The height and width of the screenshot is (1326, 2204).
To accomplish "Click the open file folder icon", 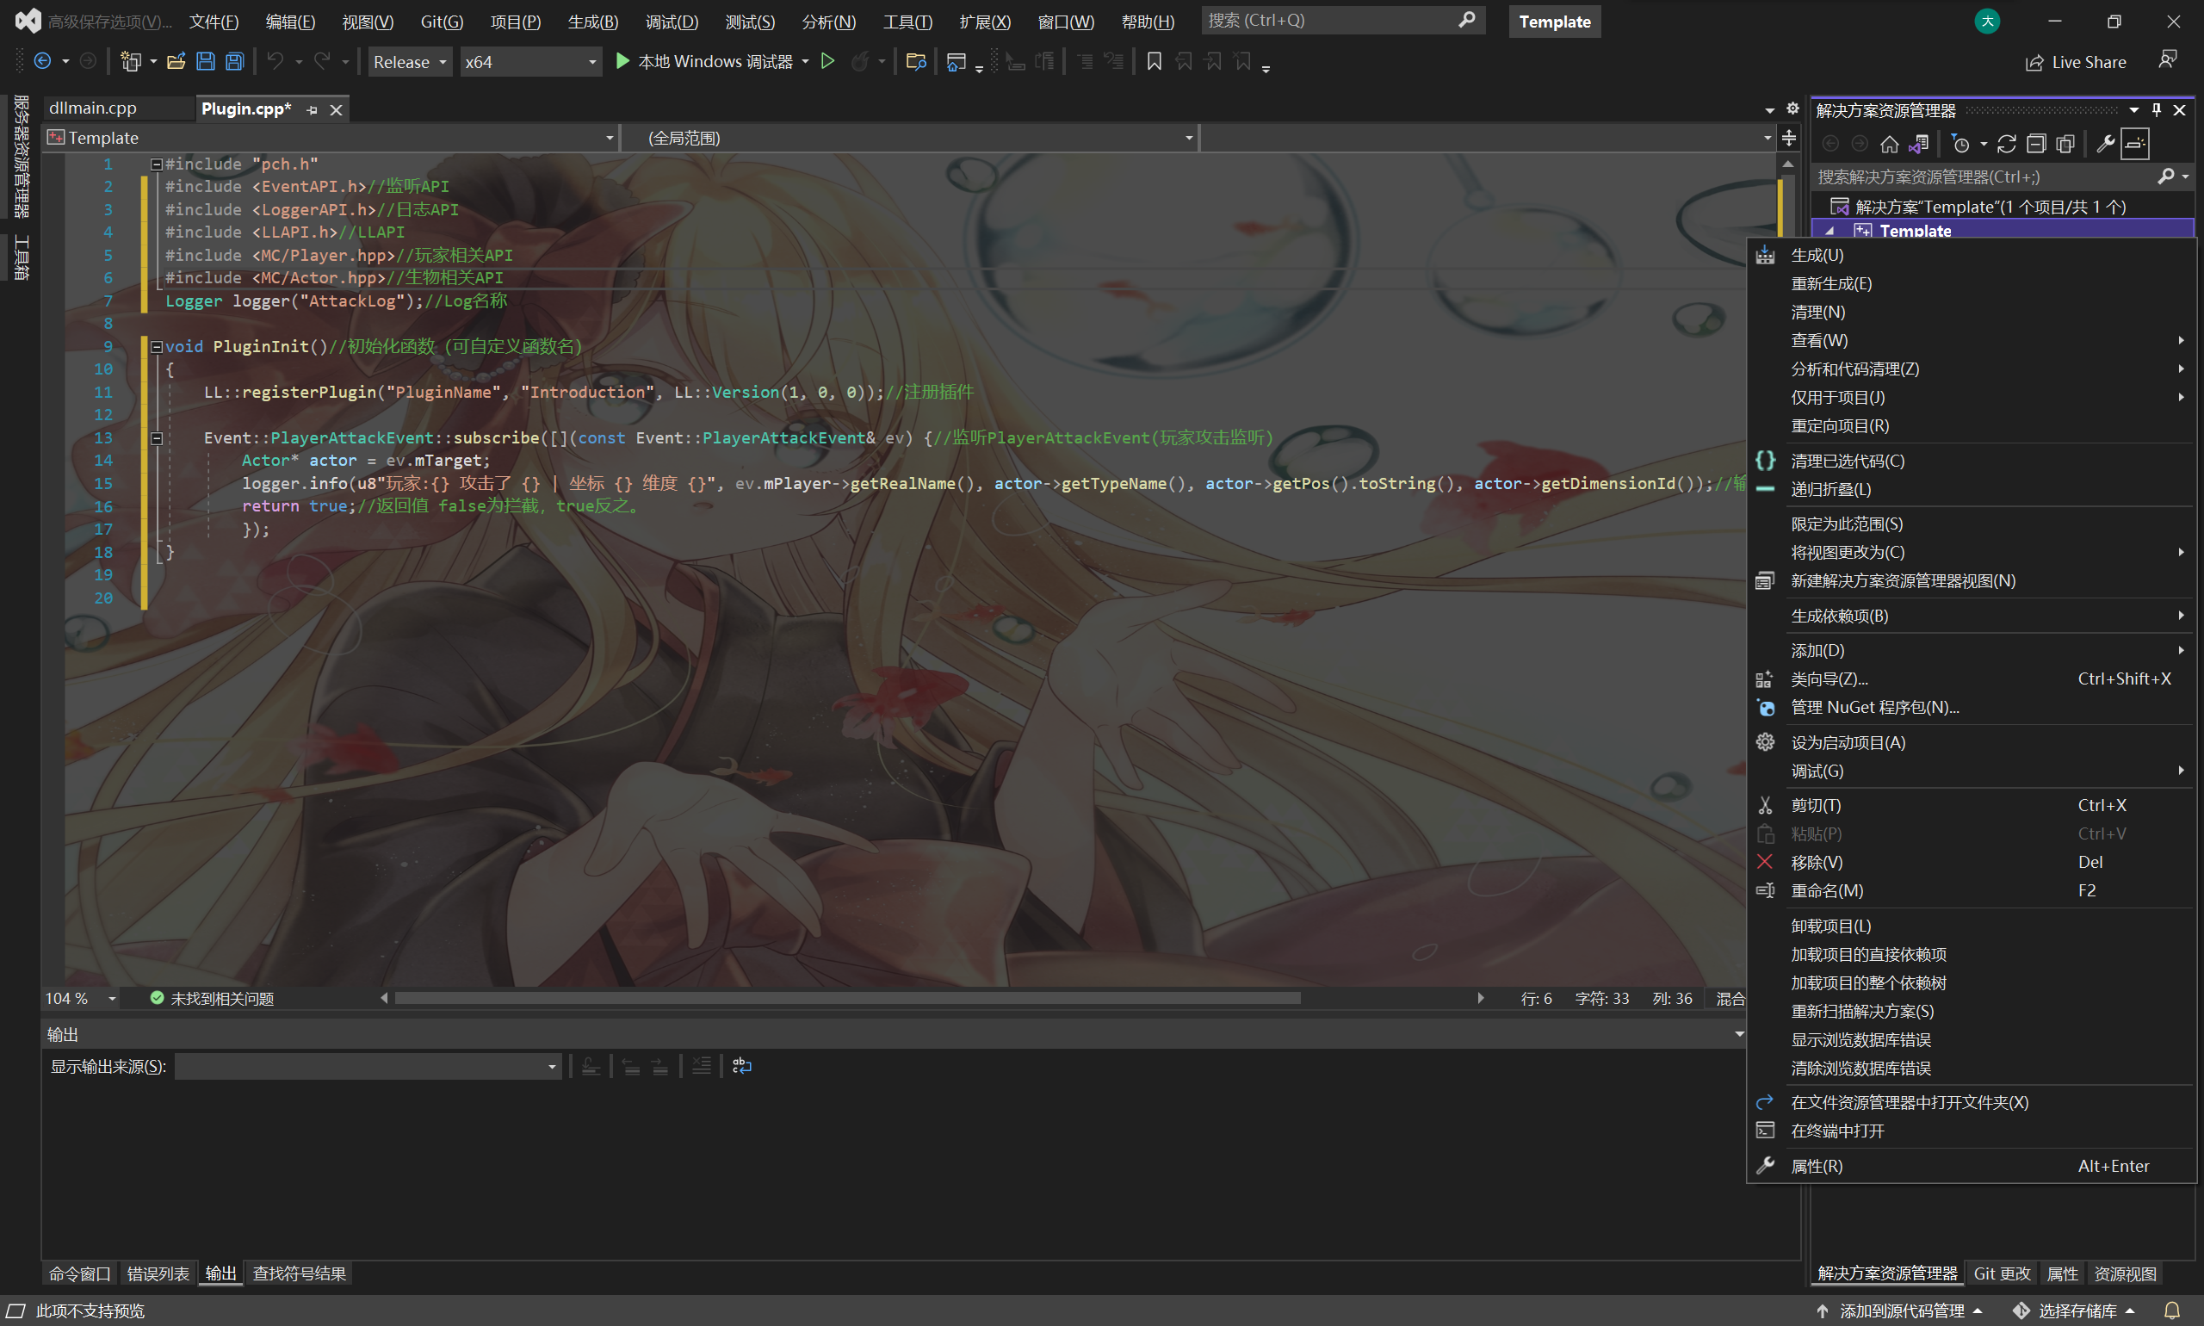I will (x=176, y=62).
